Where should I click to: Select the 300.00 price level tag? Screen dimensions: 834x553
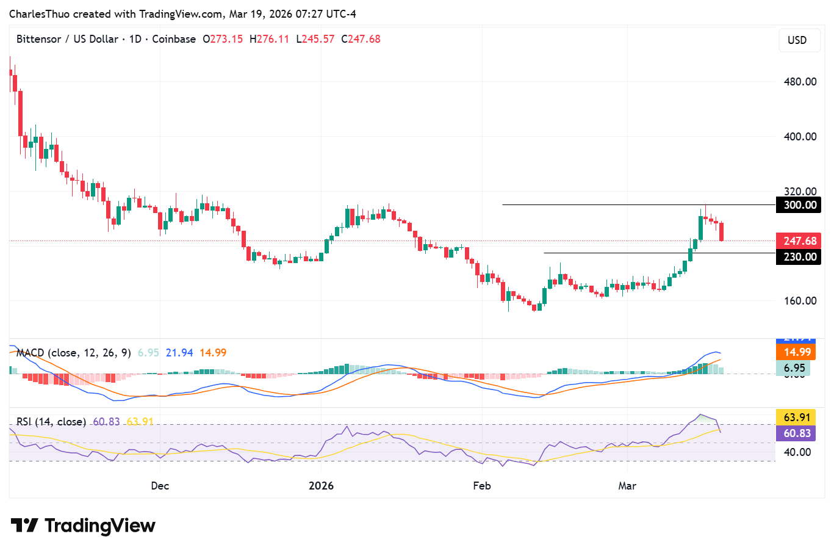coord(799,205)
